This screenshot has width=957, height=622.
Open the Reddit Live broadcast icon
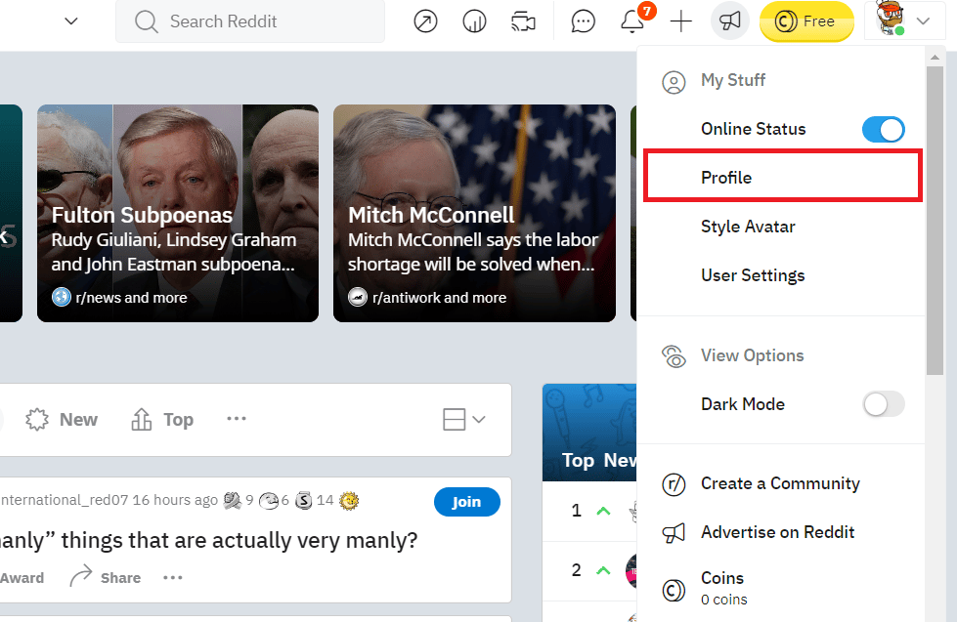point(523,21)
